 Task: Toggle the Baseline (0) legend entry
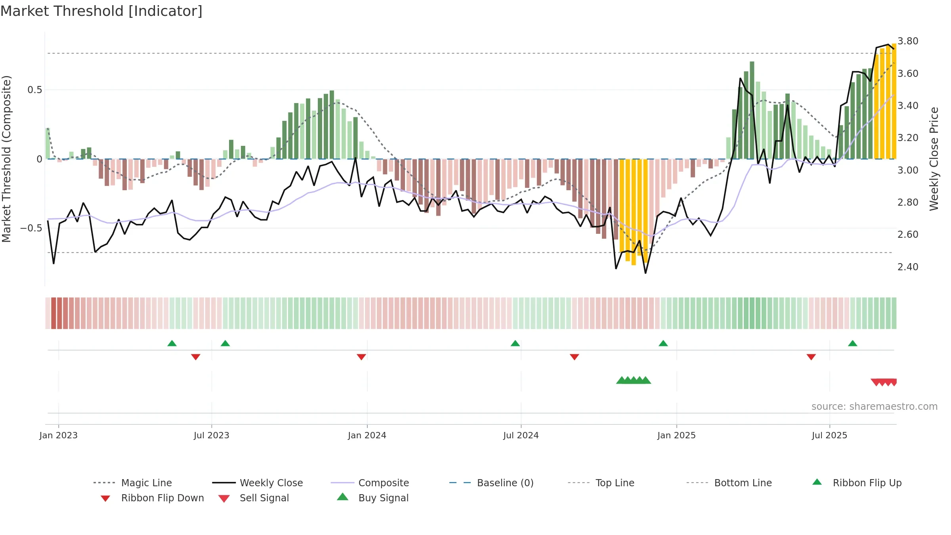(491, 483)
